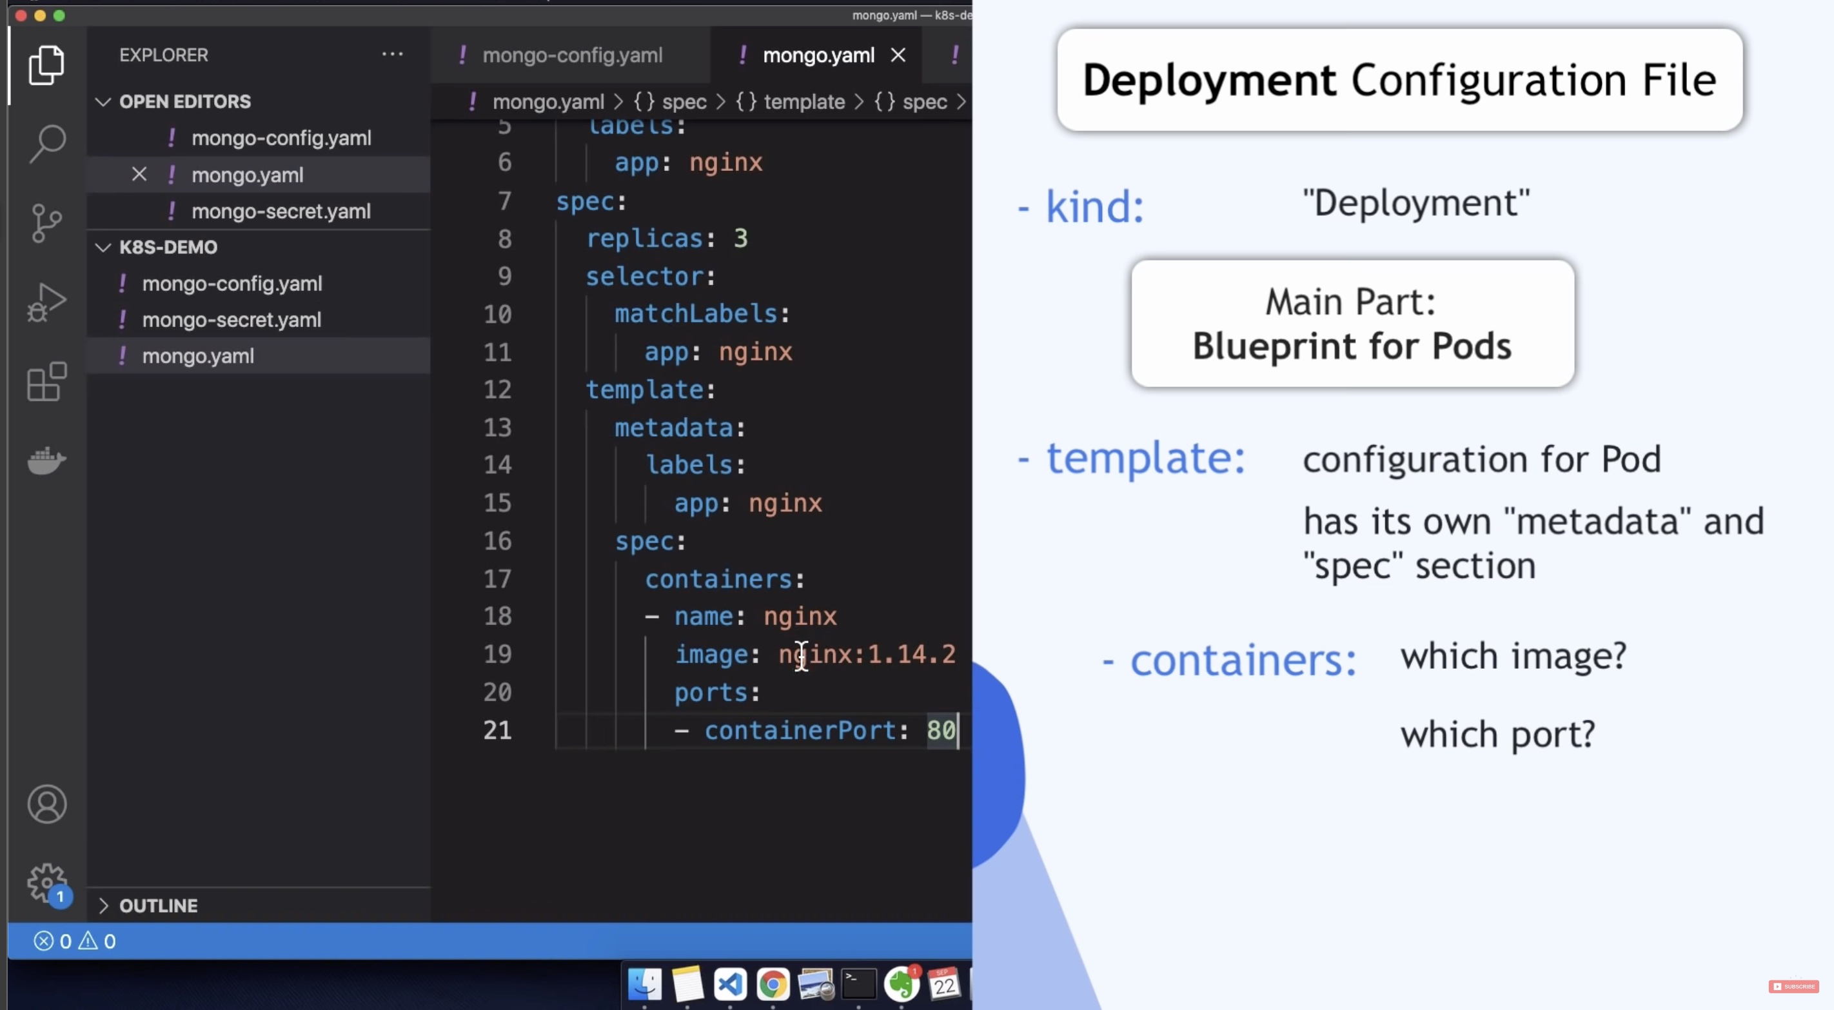Click the '- name: nginx' code line
The height and width of the screenshot is (1010, 1834).
(740, 616)
